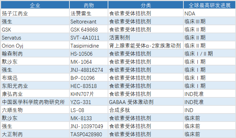
Task: Click 临床 I 期 in the HEC-83518 row
Action: coord(209,86)
